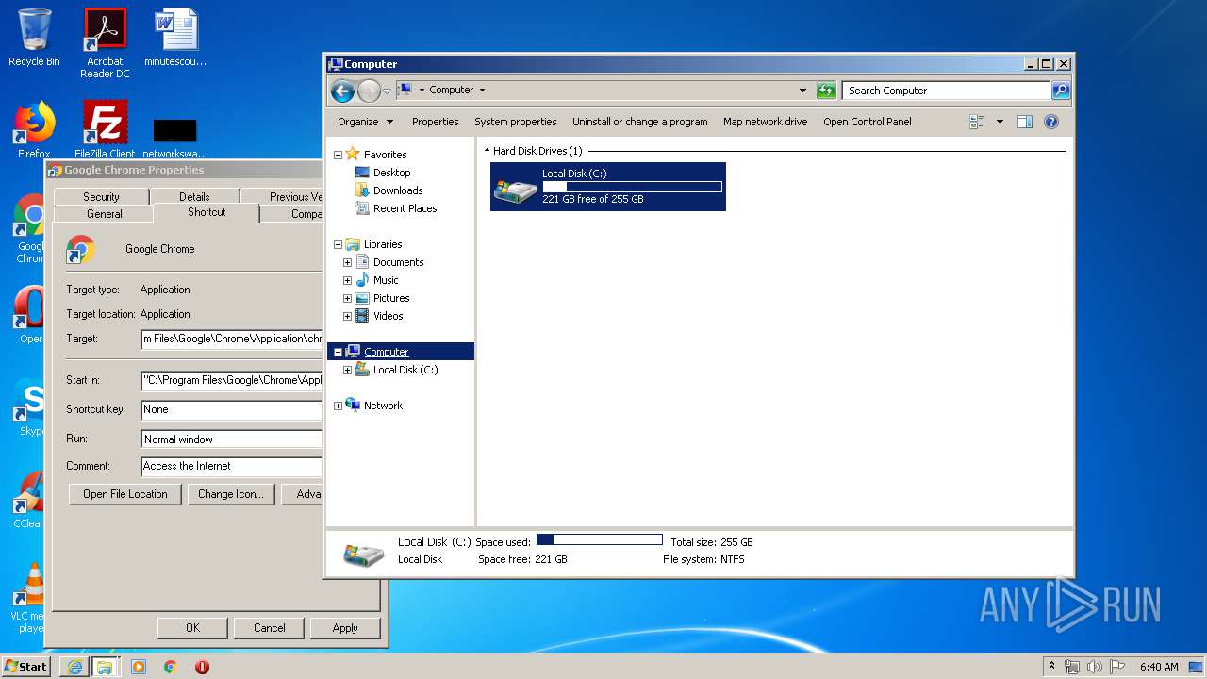
Task: Click the Chrome taskbar icon
Action: click(171, 667)
